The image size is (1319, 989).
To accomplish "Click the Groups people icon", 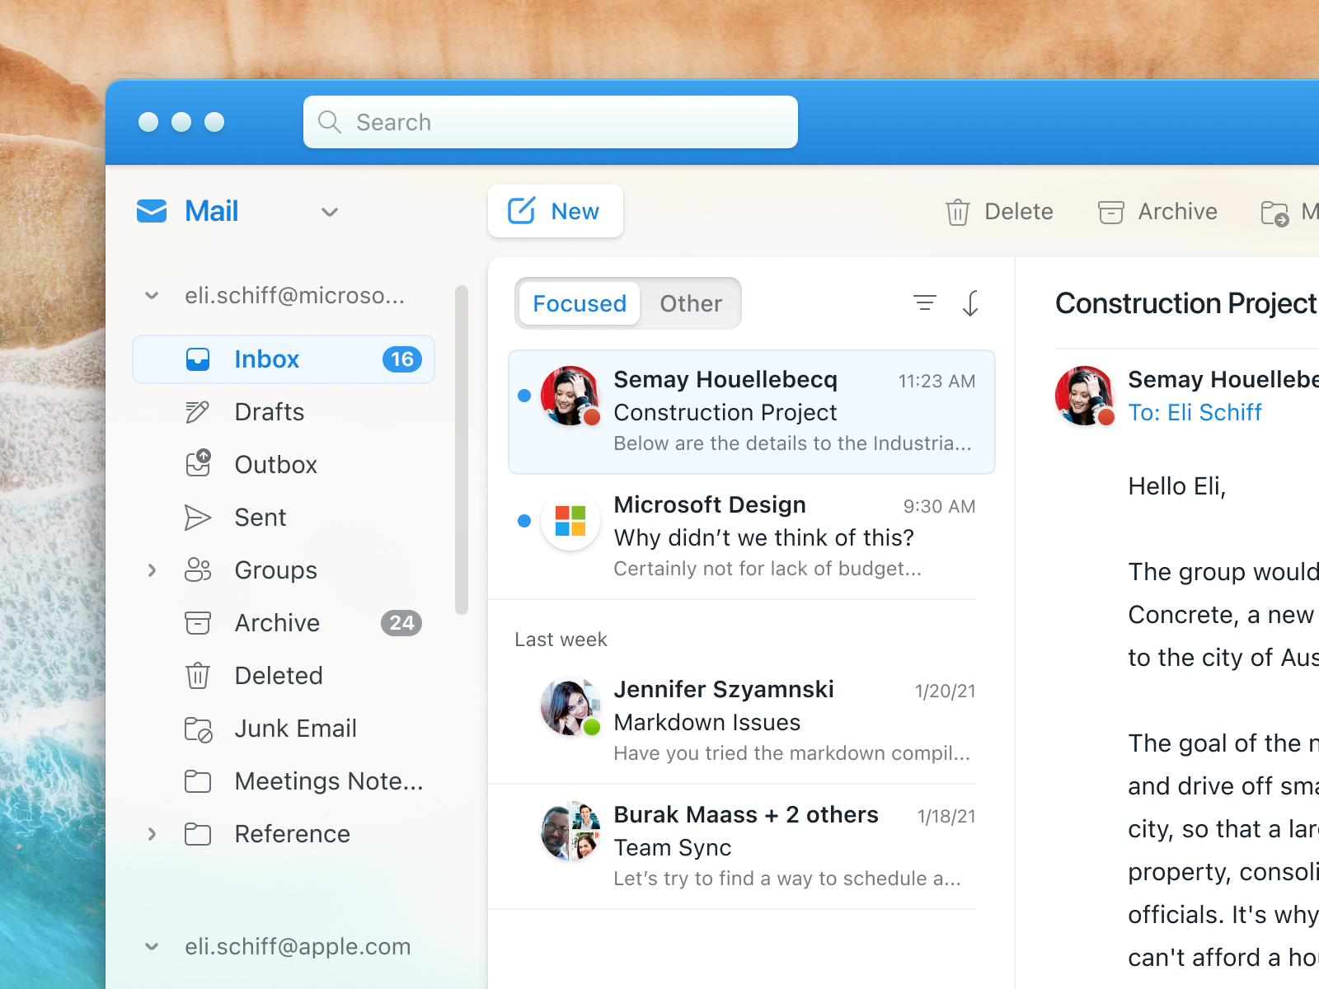I will (x=198, y=570).
